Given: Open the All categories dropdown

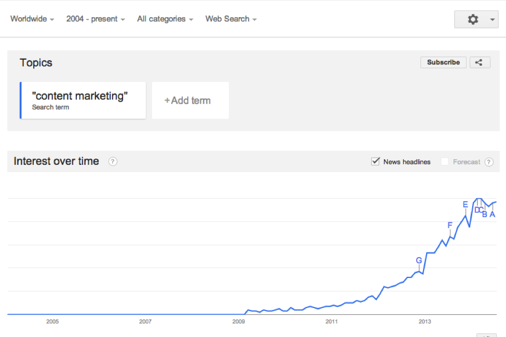Looking at the screenshot, I should coord(165,19).
